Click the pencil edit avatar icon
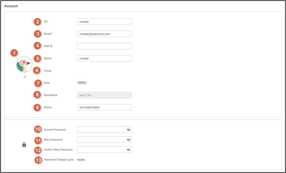286x173 pixels. pyautogui.click(x=25, y=77)
